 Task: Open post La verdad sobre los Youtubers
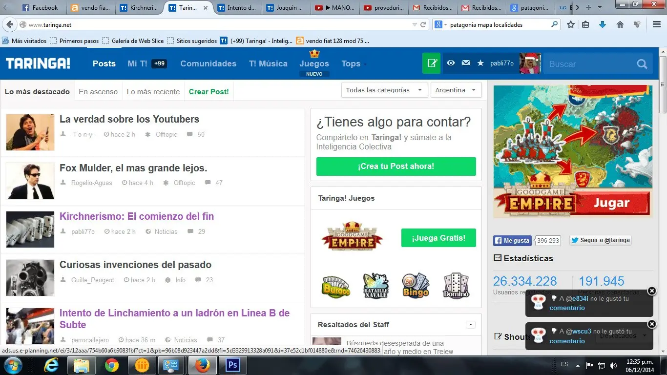click(129, 119)
